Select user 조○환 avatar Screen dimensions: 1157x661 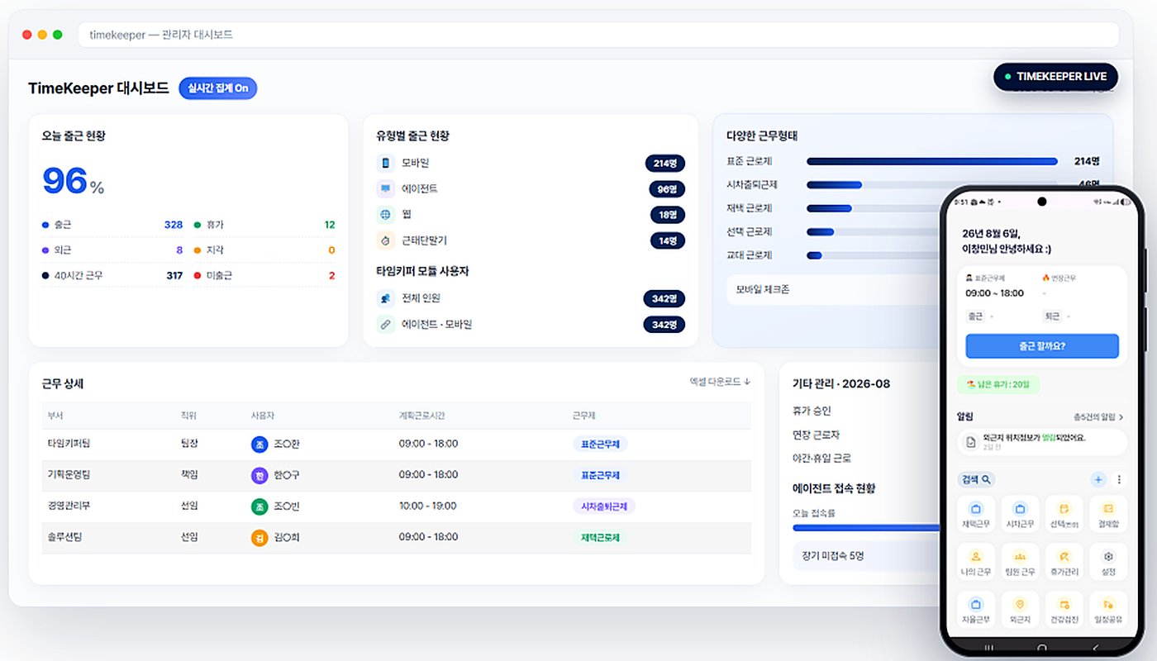(x=259, y=445)
